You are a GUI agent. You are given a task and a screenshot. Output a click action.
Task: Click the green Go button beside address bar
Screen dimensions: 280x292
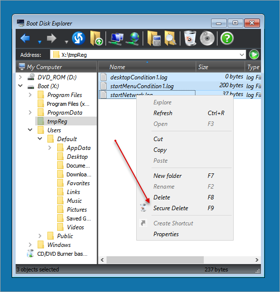pos(254,54)
